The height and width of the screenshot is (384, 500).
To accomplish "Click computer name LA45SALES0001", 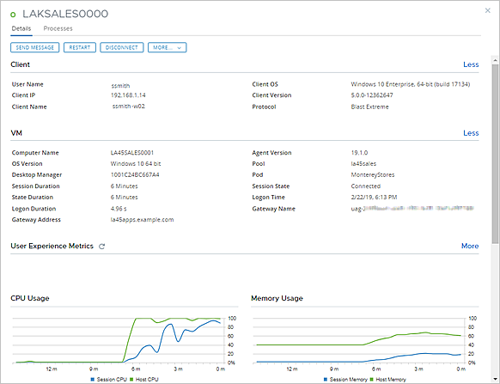I will click(x=132, y=153).
